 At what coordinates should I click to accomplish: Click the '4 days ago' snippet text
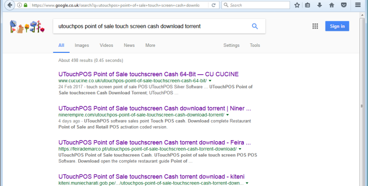point(69,121)
